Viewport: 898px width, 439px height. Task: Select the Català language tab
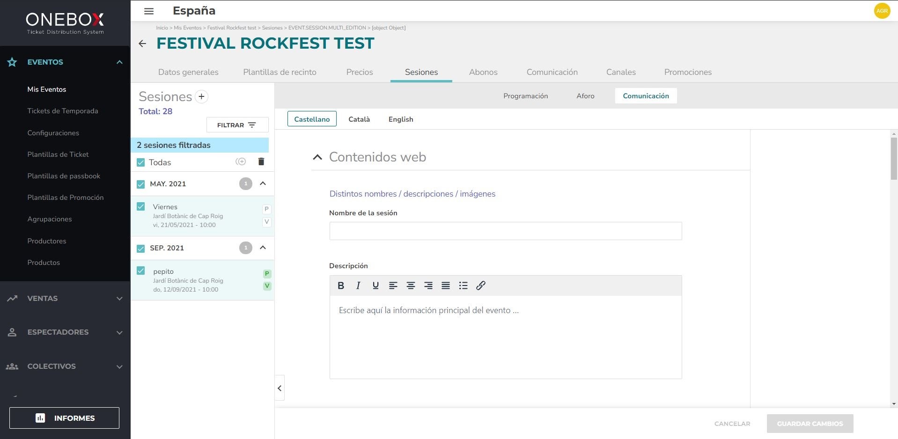(x=359, y=119)
